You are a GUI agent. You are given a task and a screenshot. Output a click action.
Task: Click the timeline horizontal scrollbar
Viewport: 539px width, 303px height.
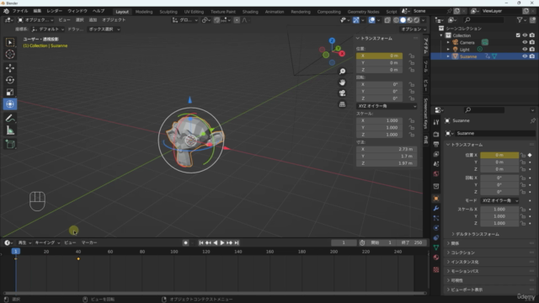[215, 293]
